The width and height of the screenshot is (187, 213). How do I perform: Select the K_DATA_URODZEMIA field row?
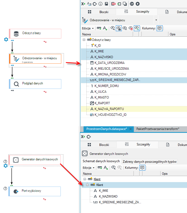point(134,63)
